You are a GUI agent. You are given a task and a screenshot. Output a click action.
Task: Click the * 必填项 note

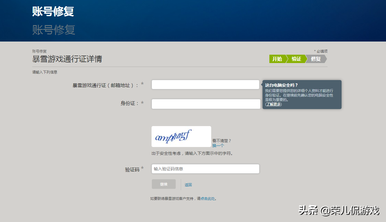321,51
